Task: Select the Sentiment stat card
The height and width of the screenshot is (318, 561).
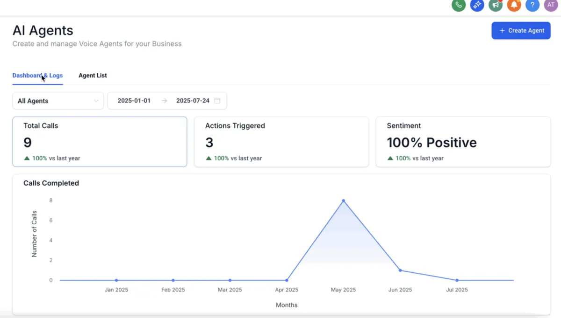Action: [463, 142]
